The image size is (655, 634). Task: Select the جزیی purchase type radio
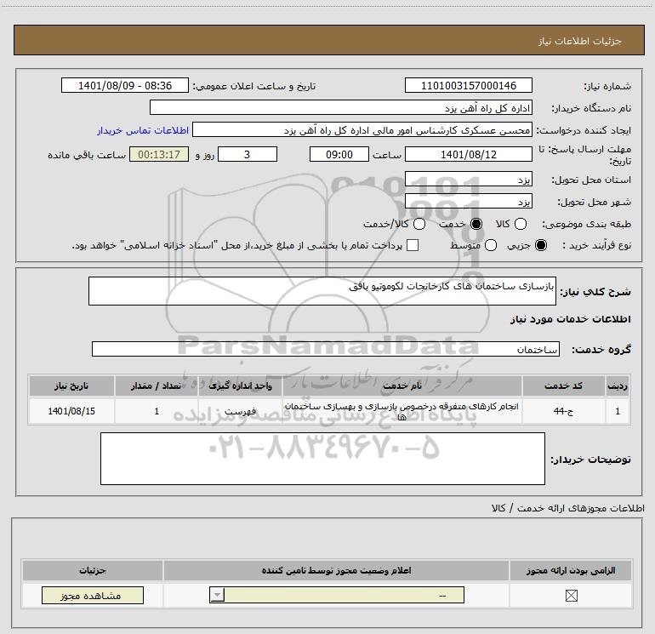[x=540, y=245]
